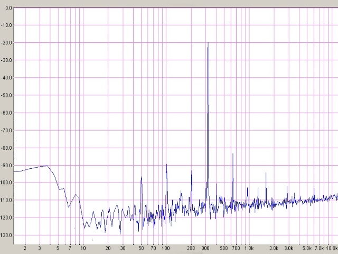Click the 2.0k label on the frequency axis

coord(274,248)
